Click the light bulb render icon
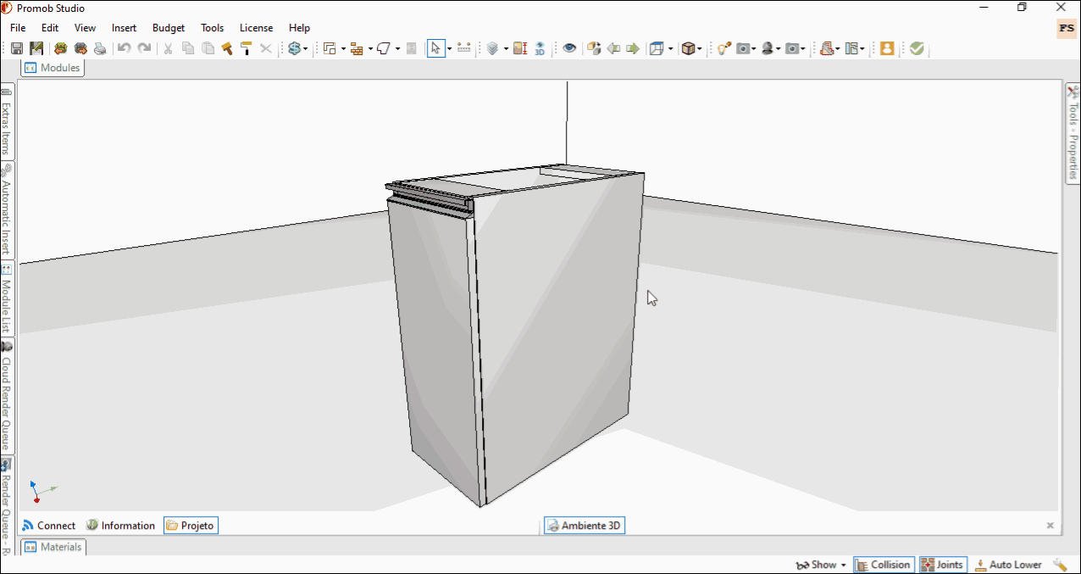 coord(724,48)
